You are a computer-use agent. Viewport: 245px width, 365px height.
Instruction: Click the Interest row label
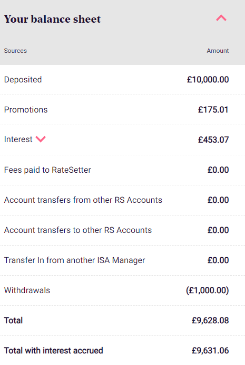click(x=18, y=139)
